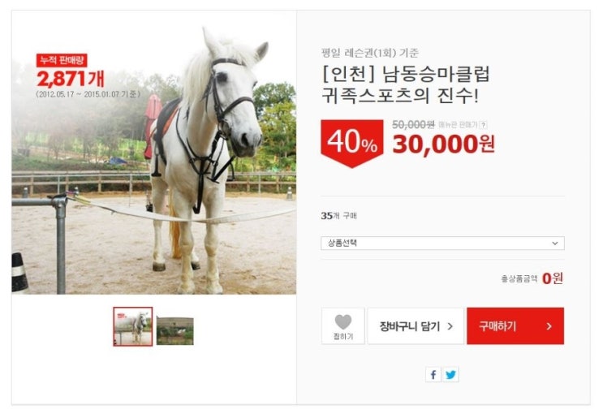Click the arrow on 장바구니 담기 button
Viewport: 603px width, 418px height.
(450, 326)
